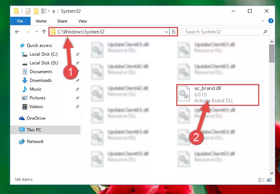Viewport: 280px width, 194px height.
Task: Click the Documents page icon
Action: pos(24,72)
